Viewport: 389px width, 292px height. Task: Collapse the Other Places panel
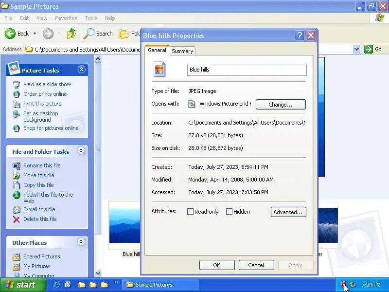coord(81,241)
